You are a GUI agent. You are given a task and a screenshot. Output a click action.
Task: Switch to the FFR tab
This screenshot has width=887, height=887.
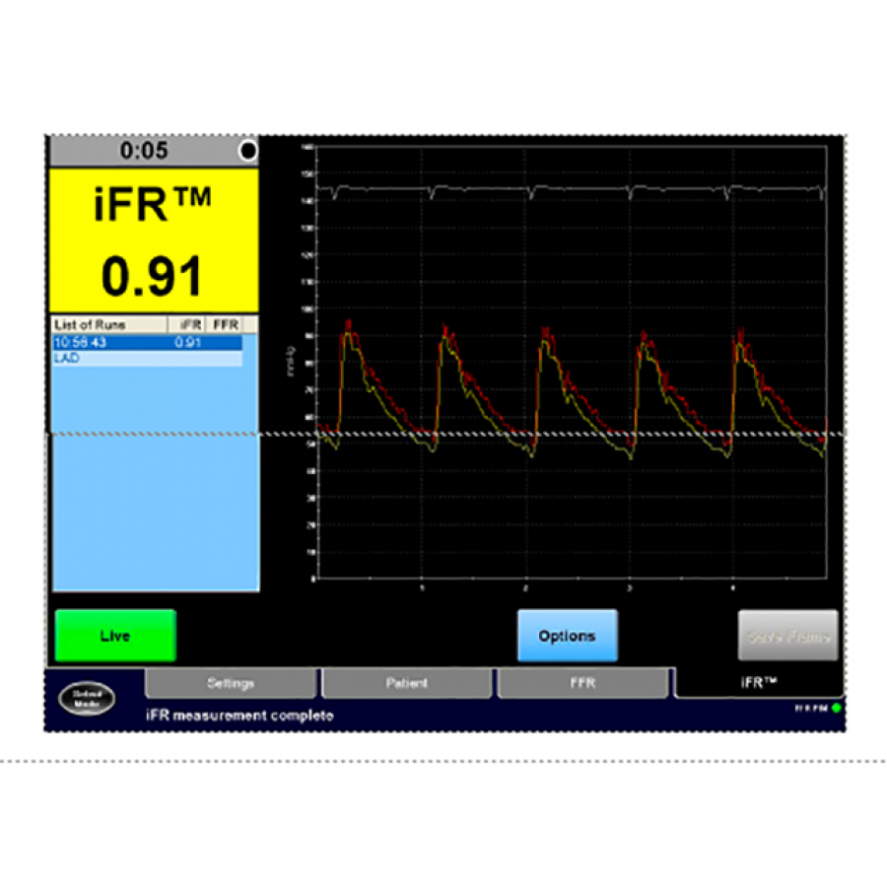coord(582,682)
